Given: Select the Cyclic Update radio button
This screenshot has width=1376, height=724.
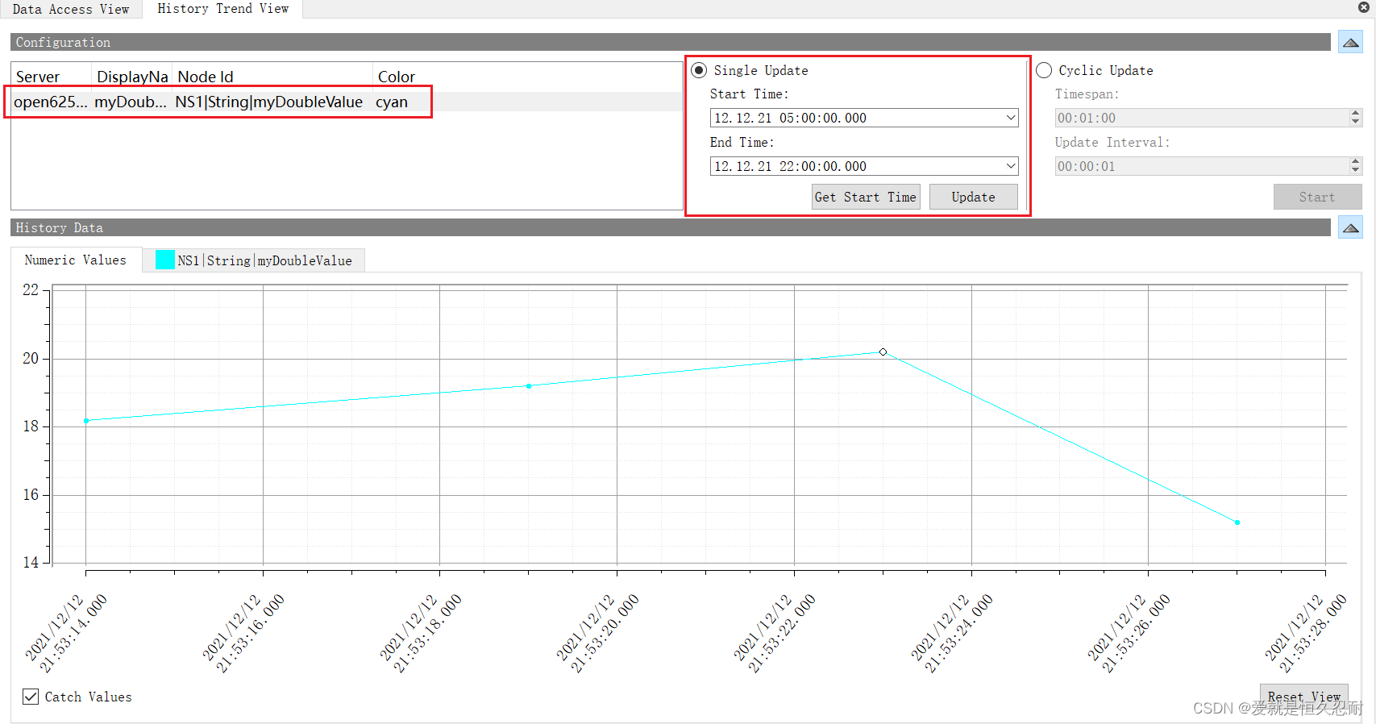Looking at the screenshot, I should (1044, 70).
